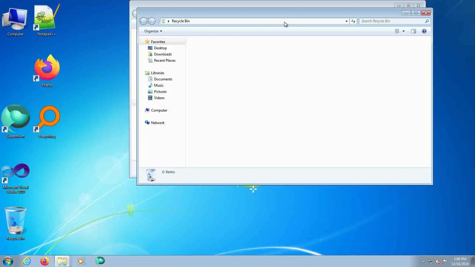Open Firefox from the taskbar
Image resolution: width=475 pixels, height=267 pixels.
[x=45, y=261]
